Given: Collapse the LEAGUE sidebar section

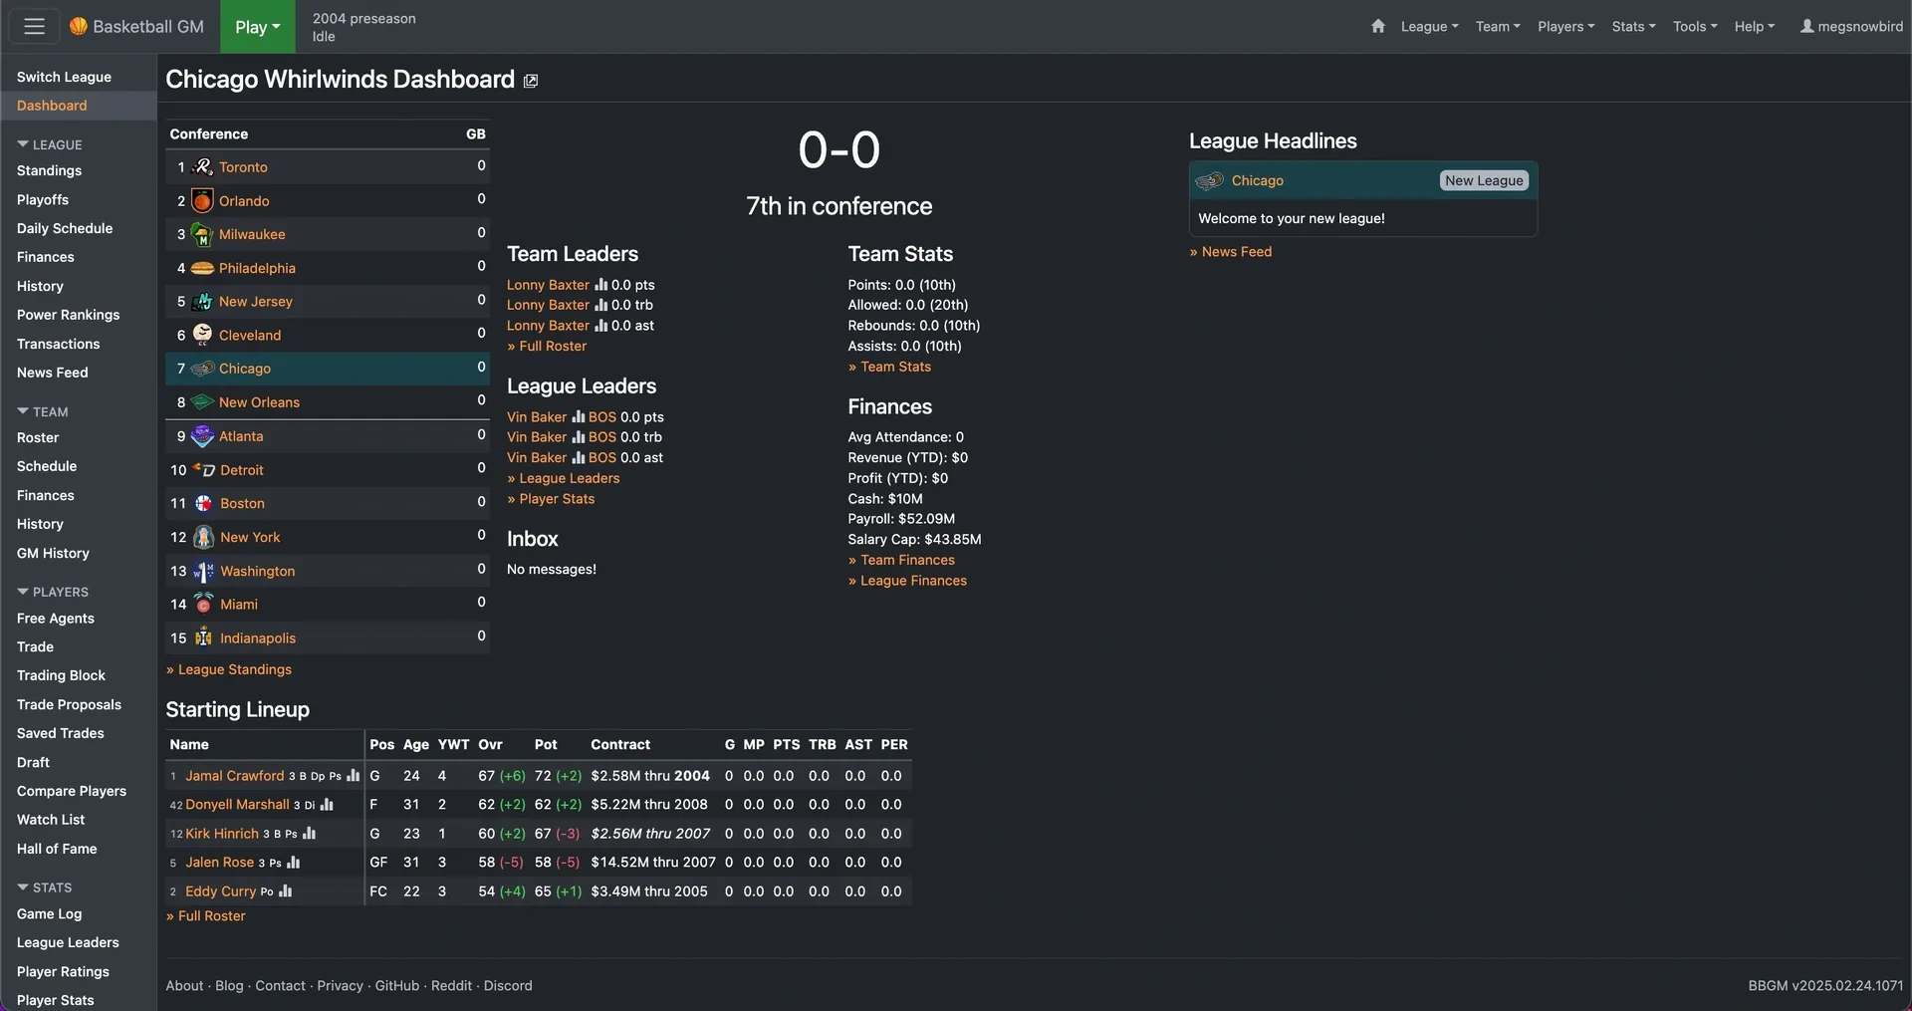Looking at the screenshot, I should coord(23,144).
